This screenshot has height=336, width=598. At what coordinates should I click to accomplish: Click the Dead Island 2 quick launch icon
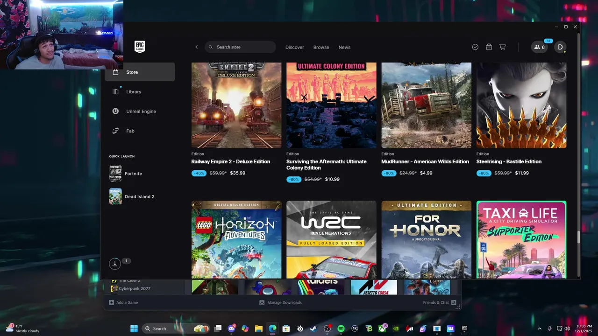point(115,196)
